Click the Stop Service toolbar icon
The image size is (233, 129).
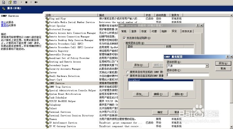26,2
